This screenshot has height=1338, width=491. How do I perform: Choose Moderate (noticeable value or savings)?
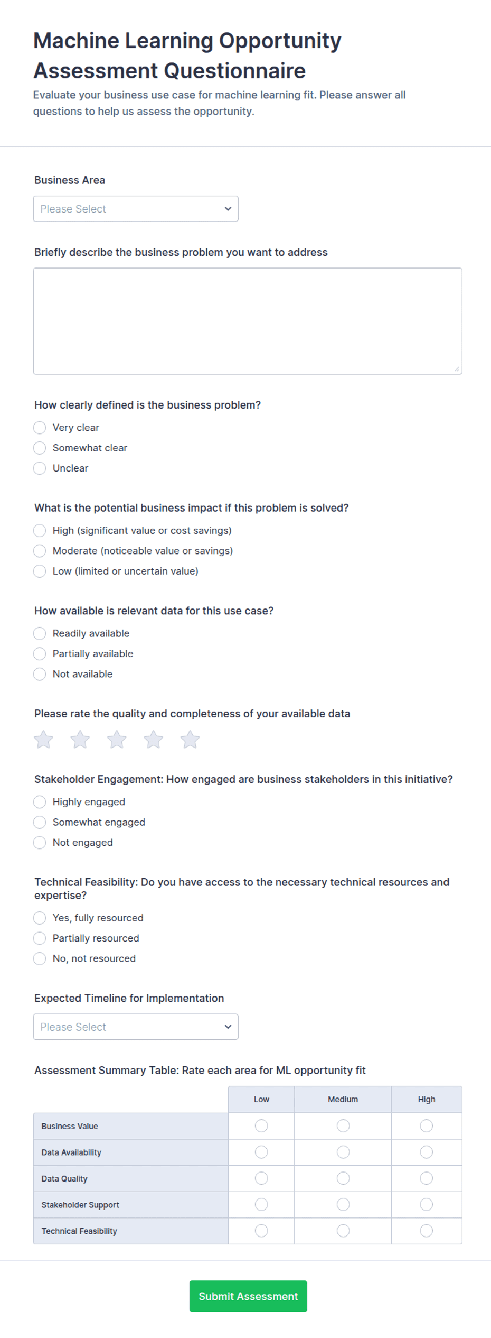tap(40, 551)
